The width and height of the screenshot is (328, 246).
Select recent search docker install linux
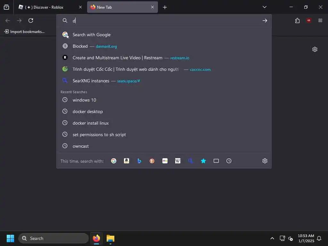pyautogui.click(x=164, y=123)
